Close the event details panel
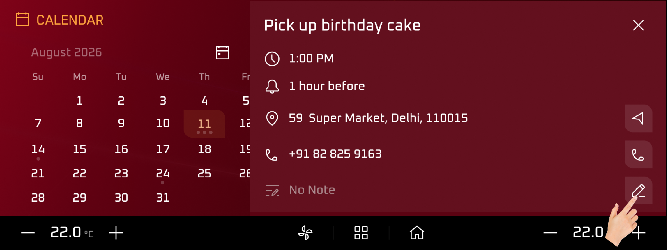The image size is (667, 250). (638, 25)
